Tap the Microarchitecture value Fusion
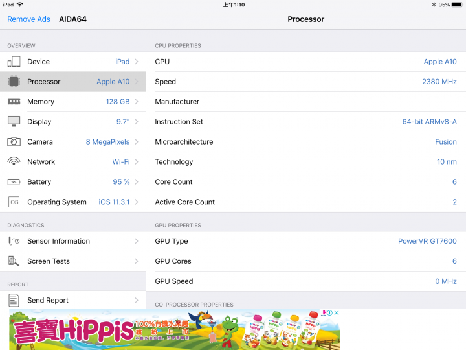Viewport: 466px width, 350px height. [446, 142]
